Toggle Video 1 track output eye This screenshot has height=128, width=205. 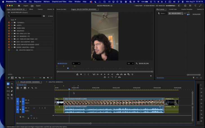(x=28, y=100)
